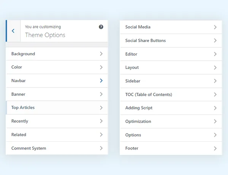This screenshot has width=228, height=175.
Task: Click the back arrow icon
Action: click(13, 31)
